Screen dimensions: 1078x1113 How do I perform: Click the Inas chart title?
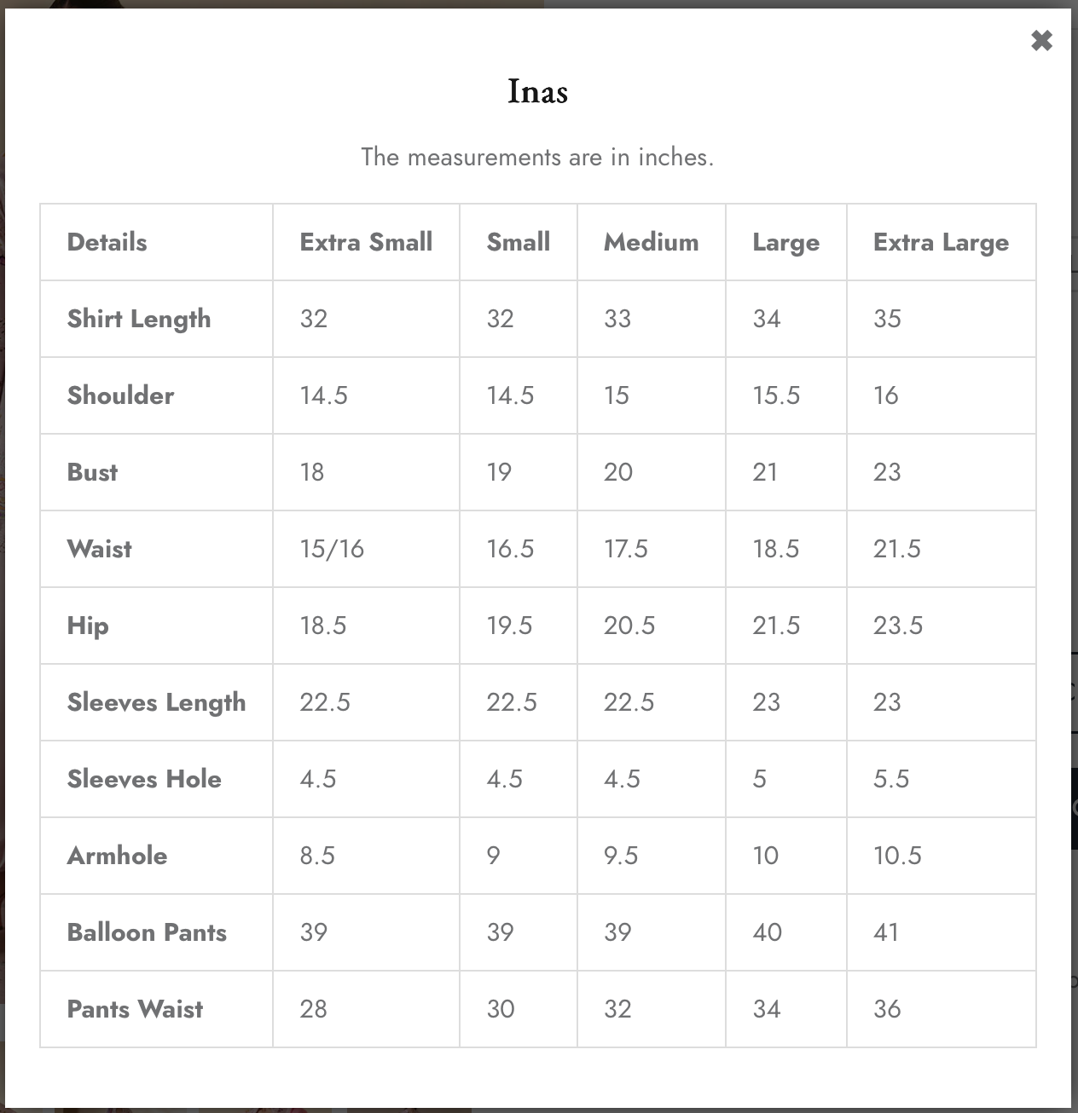[x=537, y=91]
